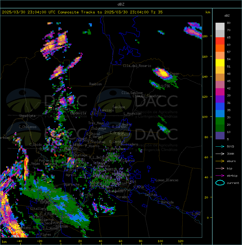Pick the green 20–30 dBZ swatch
Viewport: 242px width, 245px height.
[x=220, y=121]
